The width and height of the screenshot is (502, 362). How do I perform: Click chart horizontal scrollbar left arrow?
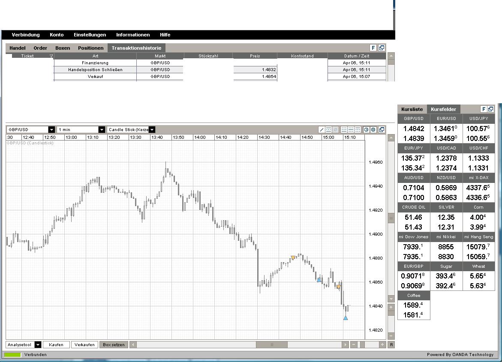pyautogui.click(x=133, y=345)
